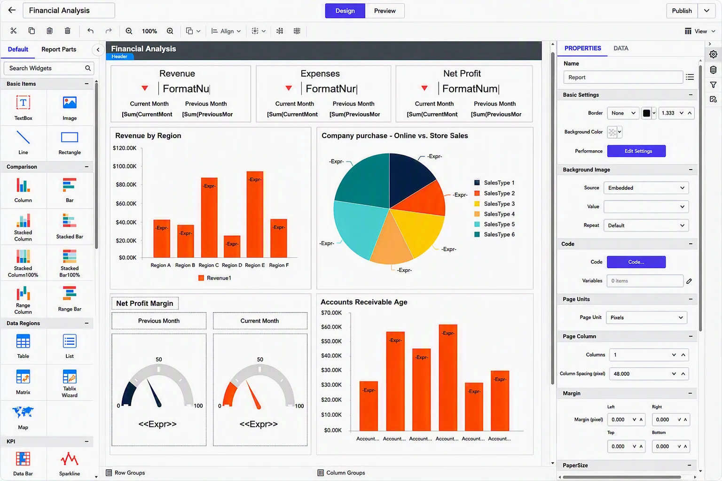Click the Copy icon in toolbar

(x=31, y=31)
